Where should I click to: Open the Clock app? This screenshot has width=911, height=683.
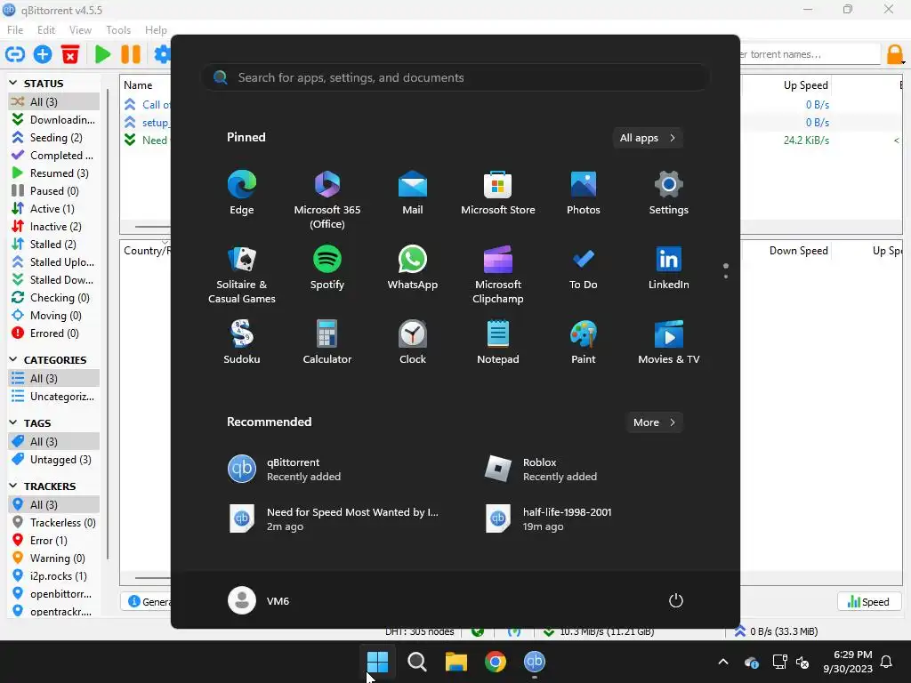click(413, 342)
